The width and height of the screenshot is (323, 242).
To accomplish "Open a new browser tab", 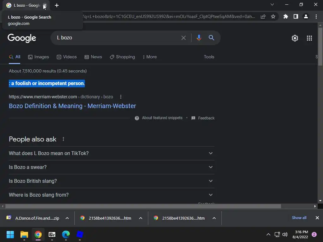I will pyautogui.click(x=57, y=6).
